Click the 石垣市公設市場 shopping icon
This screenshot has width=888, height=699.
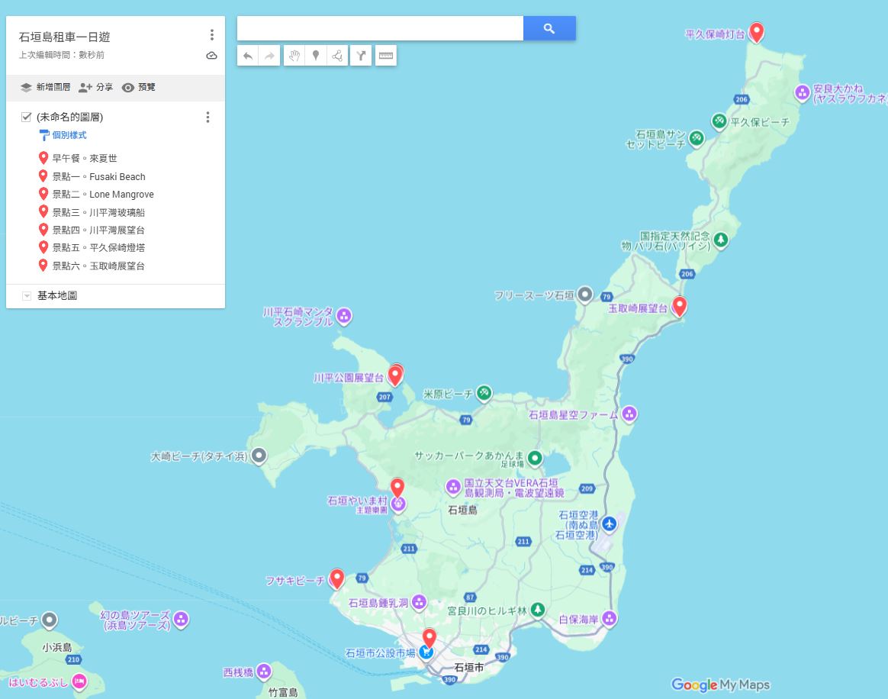click(426, 652)
